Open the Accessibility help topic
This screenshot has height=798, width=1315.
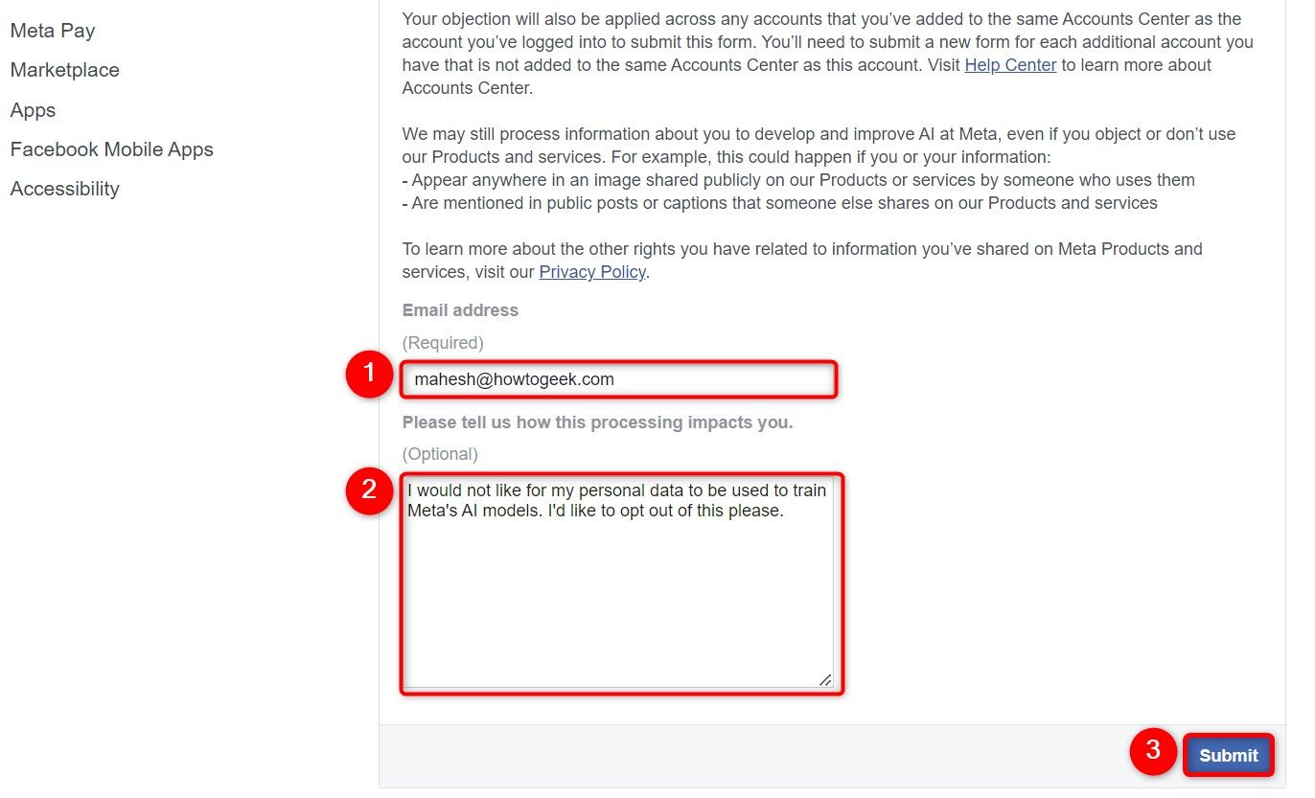pyautogui.click(x=65, y=189)
